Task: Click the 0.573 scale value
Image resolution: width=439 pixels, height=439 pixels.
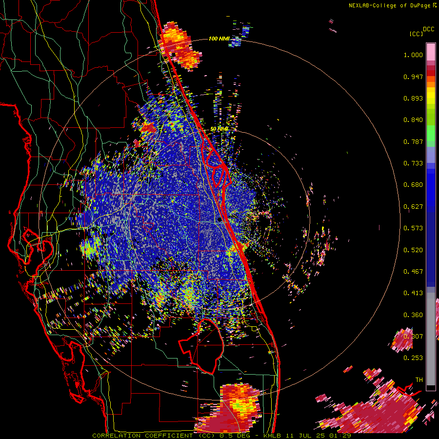Action: tap(413, 228)
